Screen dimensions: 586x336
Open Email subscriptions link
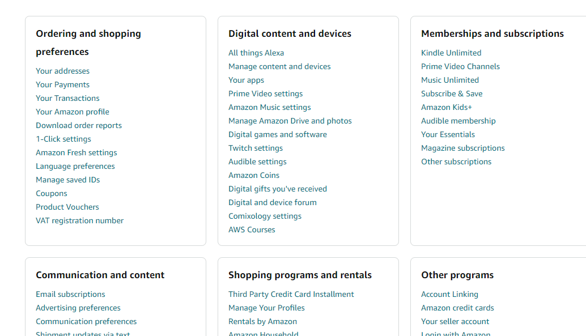(x=70, y=295)
